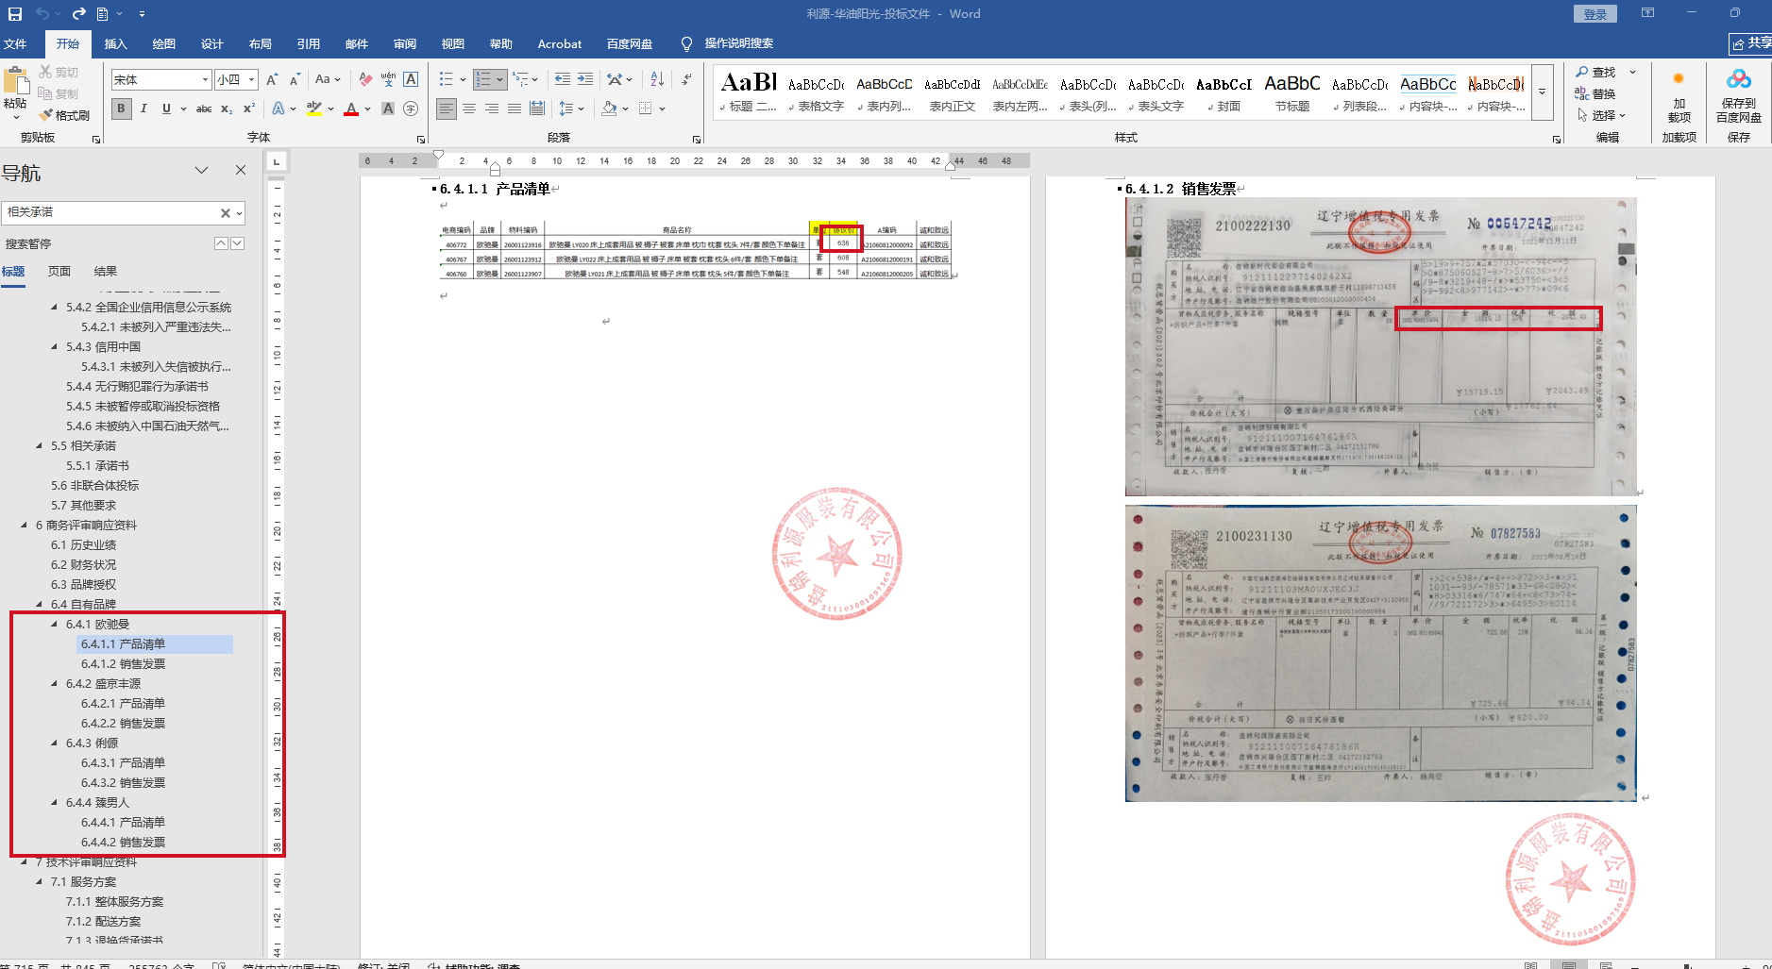
Task: Click the 登录 (Sign in) button
Action: (x=1595, y=14)
